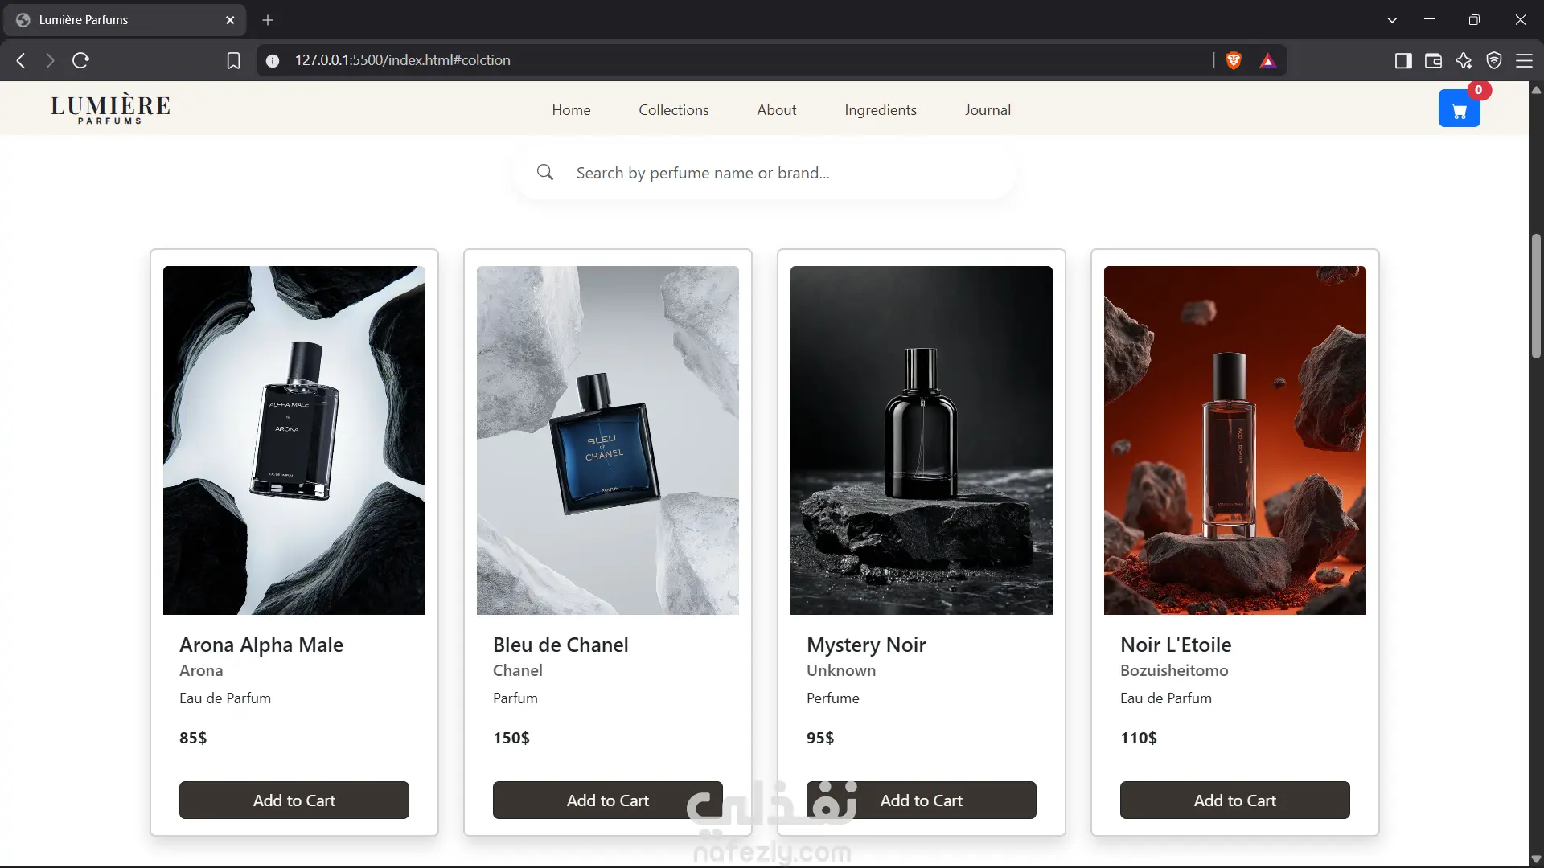Open the Collections menu item
The width and height of the screenshot is (1544, 868).
(674, 110)
